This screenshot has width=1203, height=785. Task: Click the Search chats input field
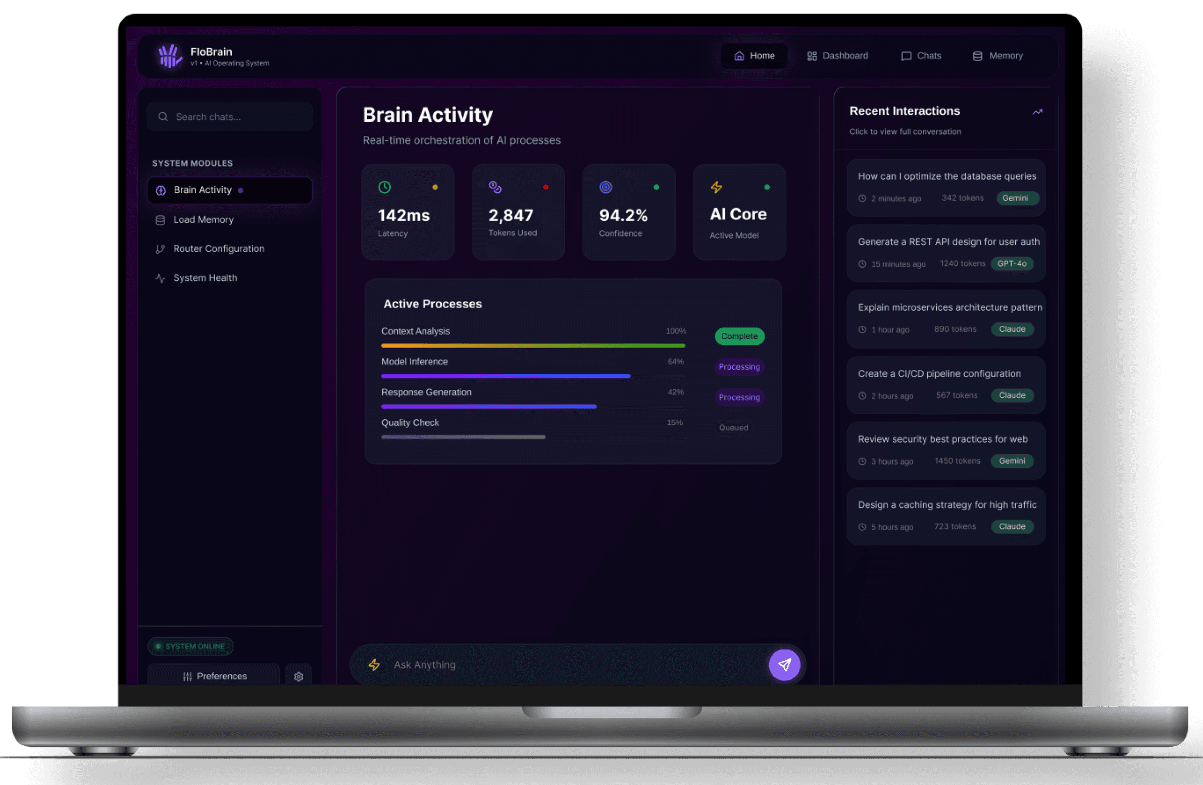(x=230, y=117)
